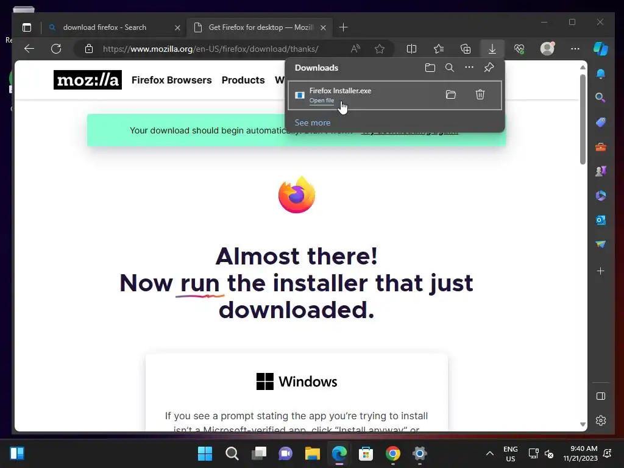Refresh the Mozilla page
The height and width of the screenshot is (468, 624).
click(56, 49)
